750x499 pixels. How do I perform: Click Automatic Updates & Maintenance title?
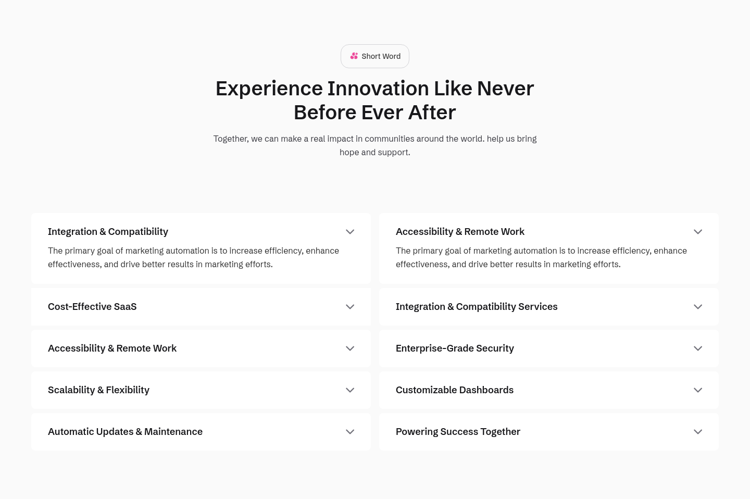tap(125, 432)
